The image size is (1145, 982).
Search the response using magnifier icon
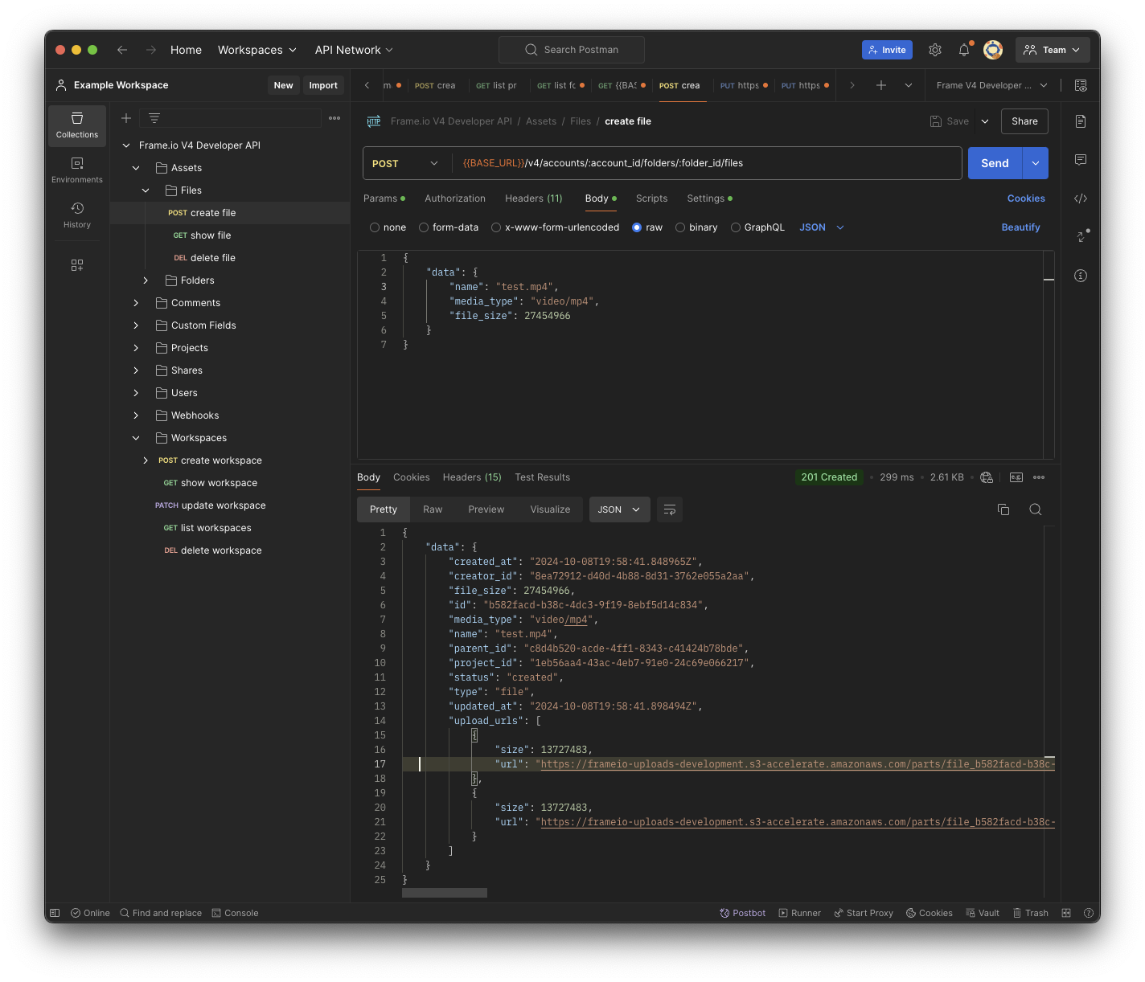coord(1035,509)
